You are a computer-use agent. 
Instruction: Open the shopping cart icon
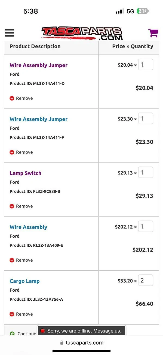(x=153, y=32)
